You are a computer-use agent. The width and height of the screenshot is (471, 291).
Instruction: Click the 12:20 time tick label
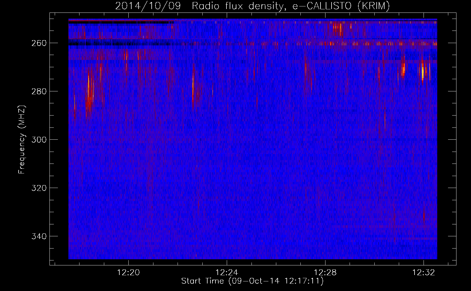[x=128, y=273]
